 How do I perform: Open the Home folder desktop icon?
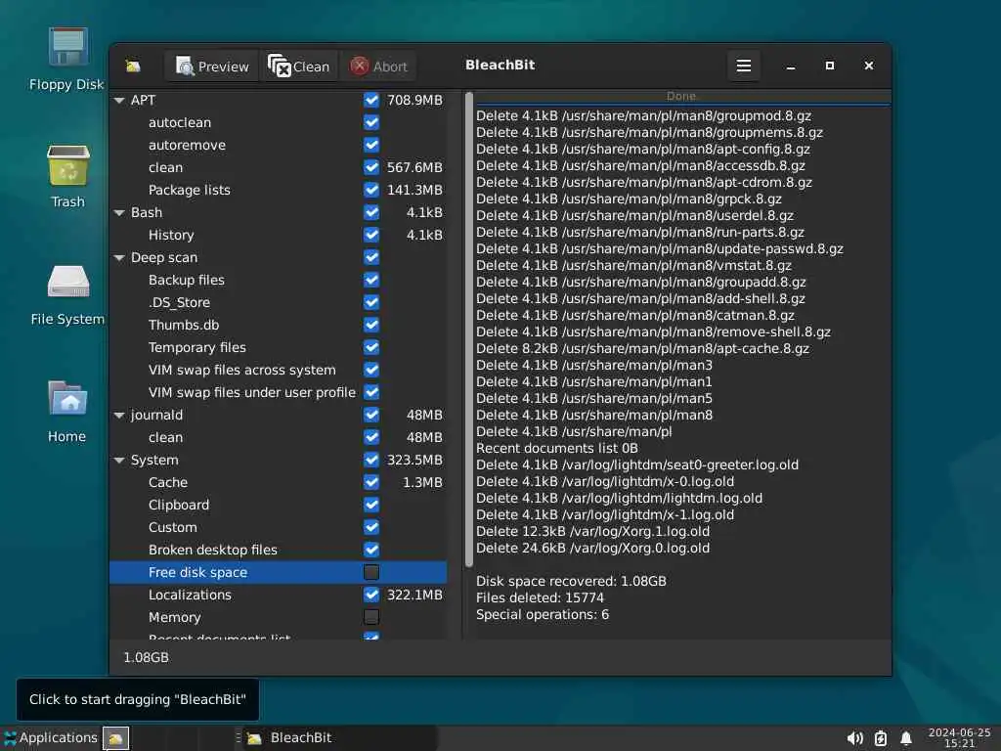pyautogui.click(x=67, y=412)
